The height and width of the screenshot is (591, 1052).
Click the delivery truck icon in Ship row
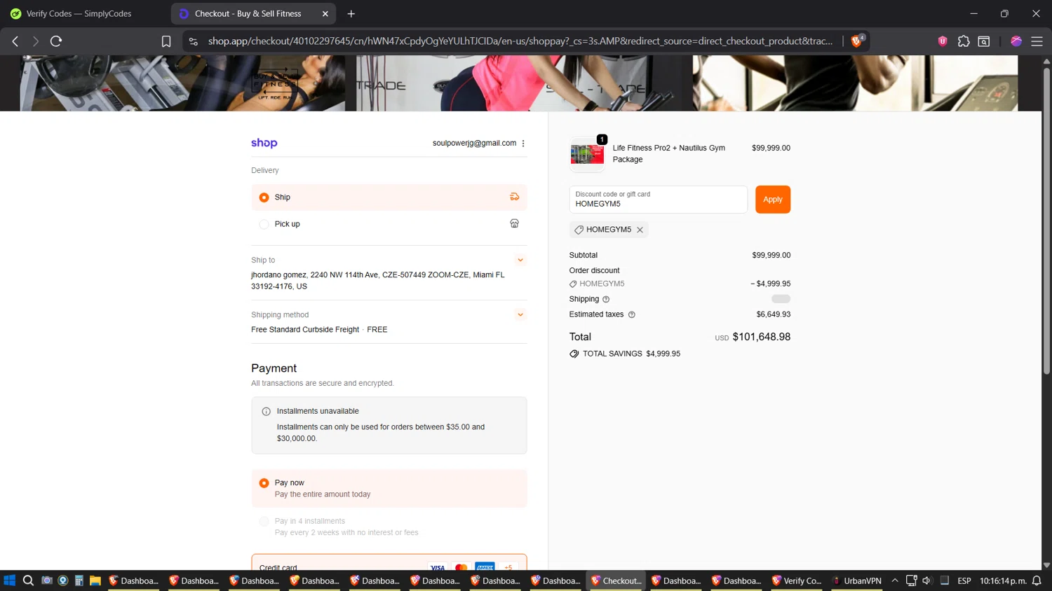tap(515, 197)
